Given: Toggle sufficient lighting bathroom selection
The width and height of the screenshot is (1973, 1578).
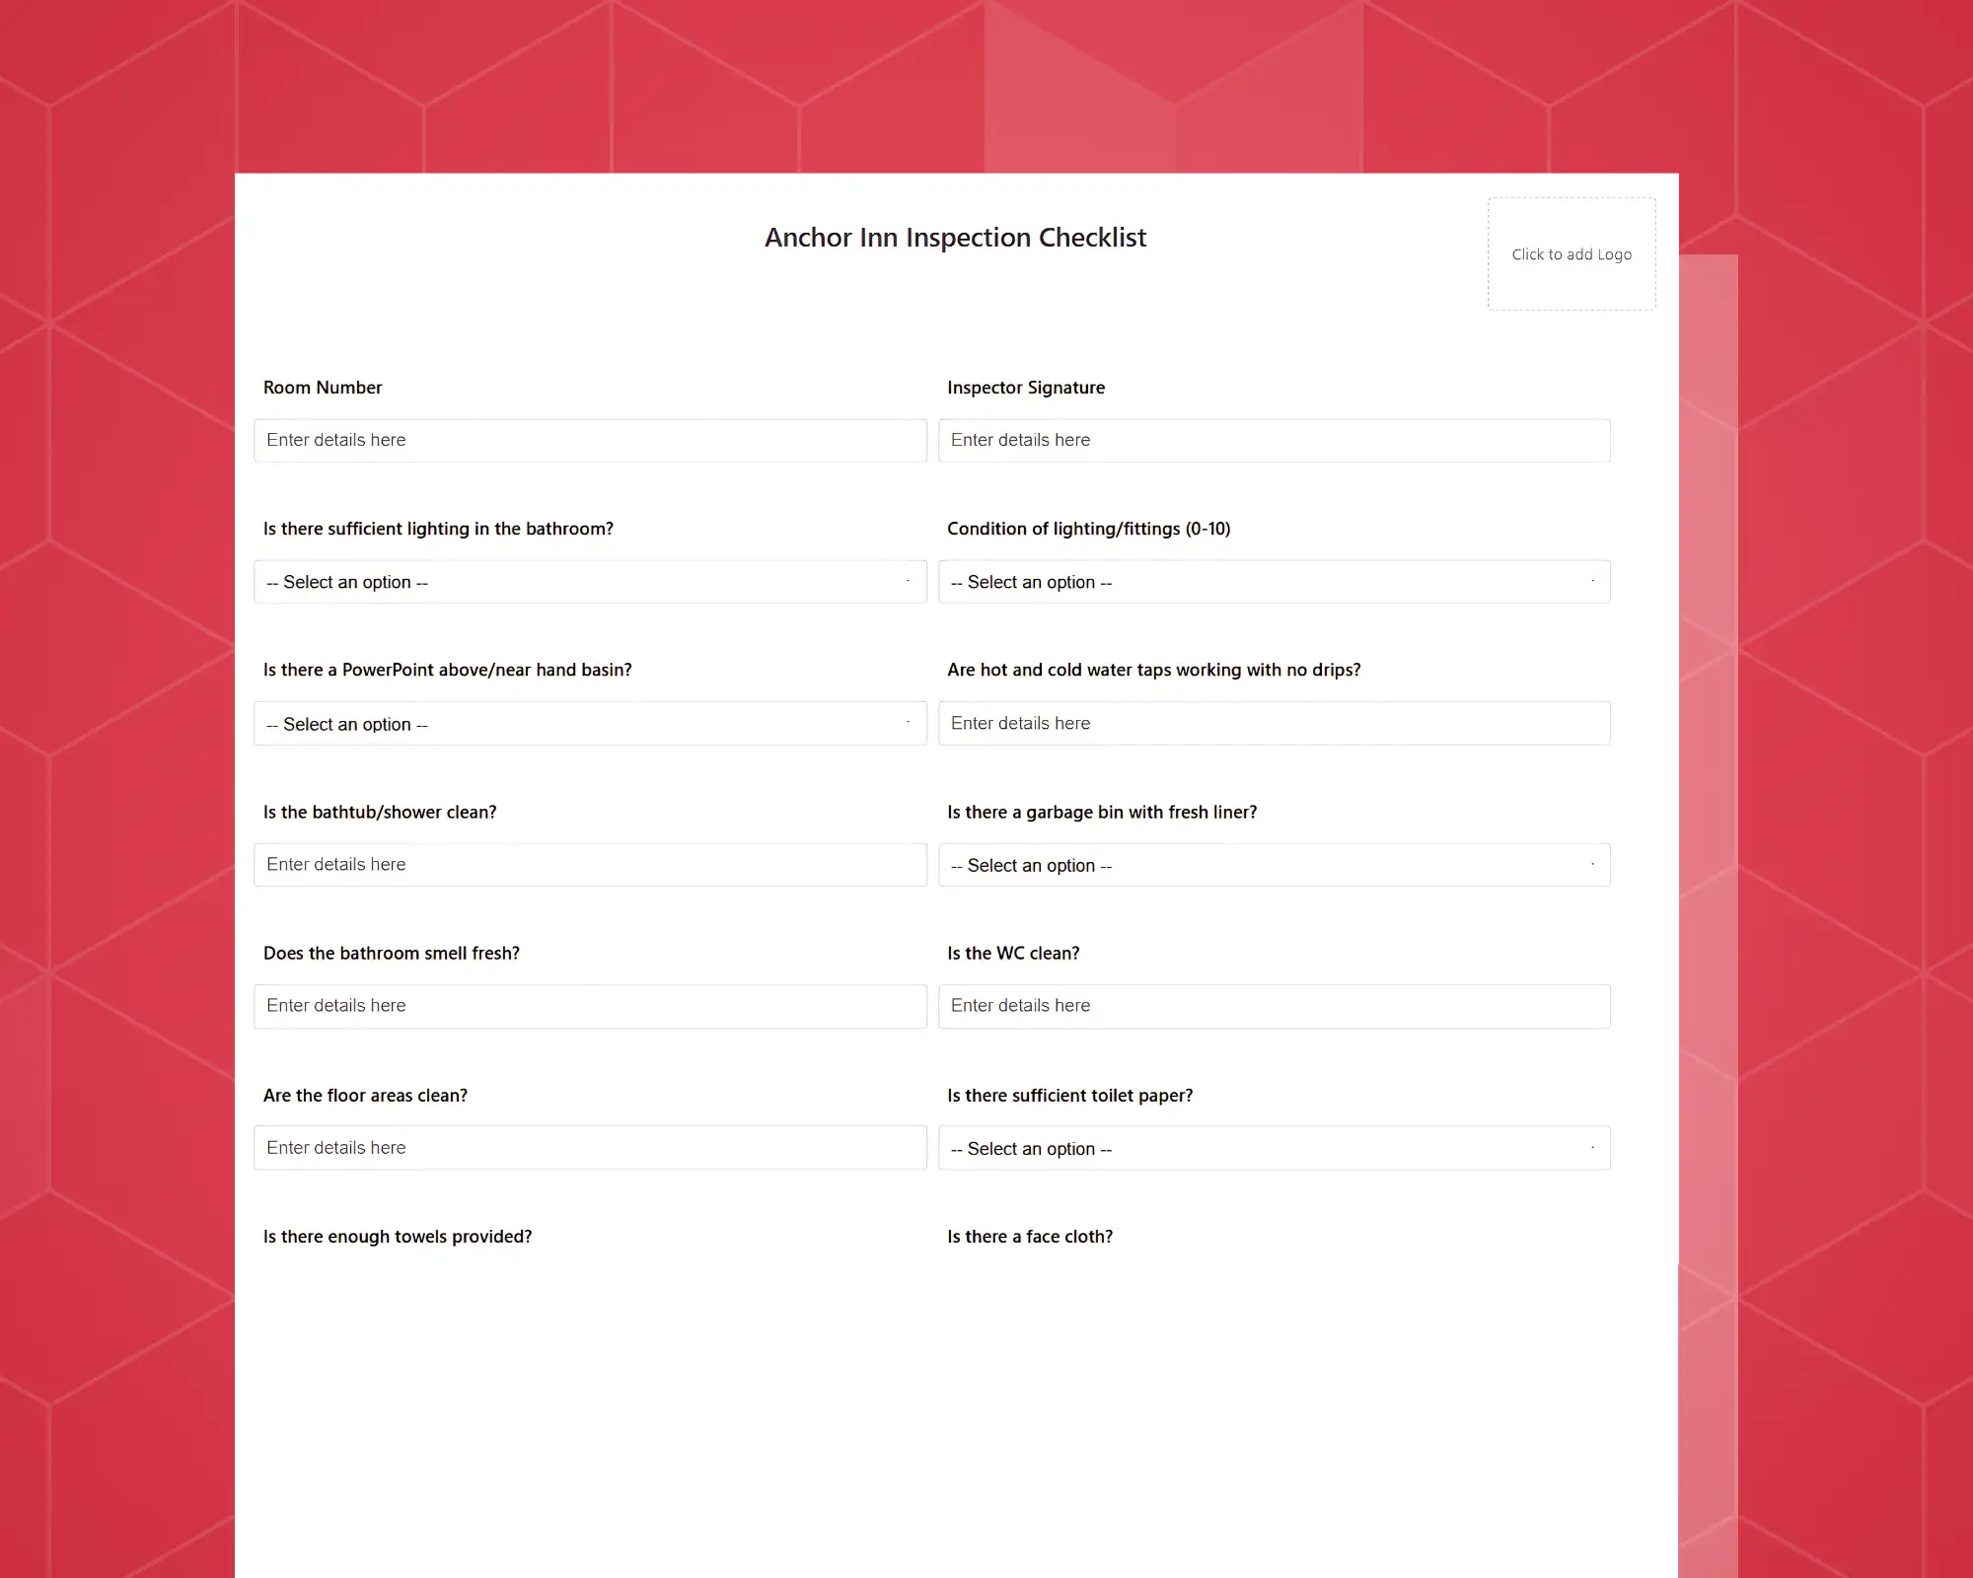Looking at the screenshot, I should (590, 581).
